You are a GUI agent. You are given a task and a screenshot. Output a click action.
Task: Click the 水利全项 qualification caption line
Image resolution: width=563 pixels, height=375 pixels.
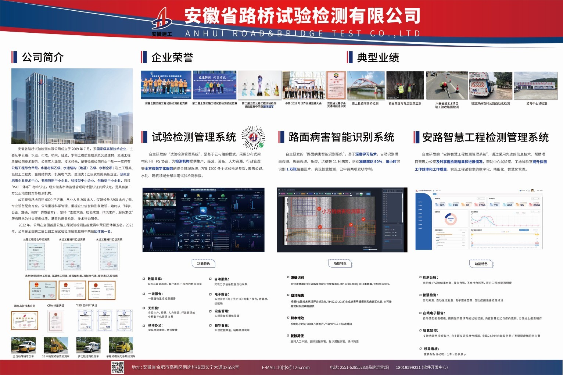click(71, 276)
